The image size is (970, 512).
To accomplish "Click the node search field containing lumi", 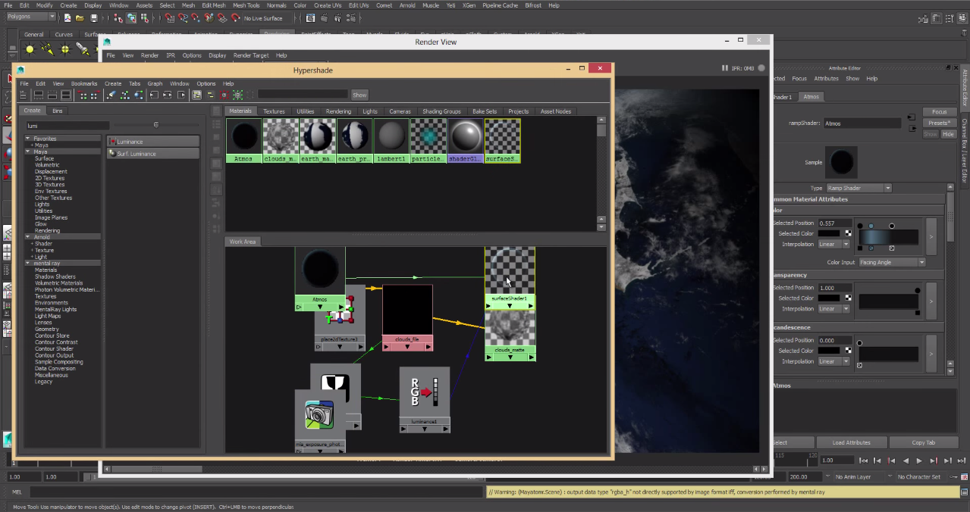I will [x=67, y=126].
